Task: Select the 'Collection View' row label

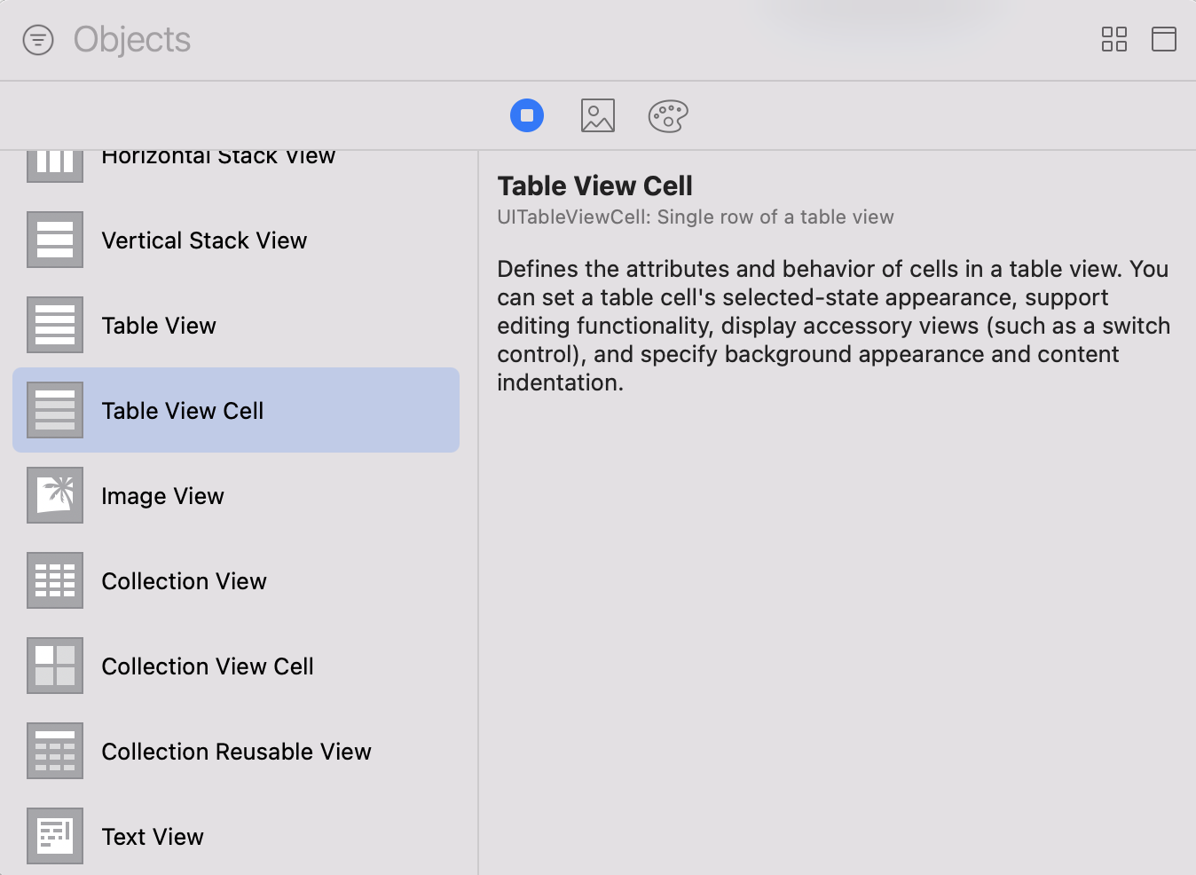Action: click(x=184, y=581)
